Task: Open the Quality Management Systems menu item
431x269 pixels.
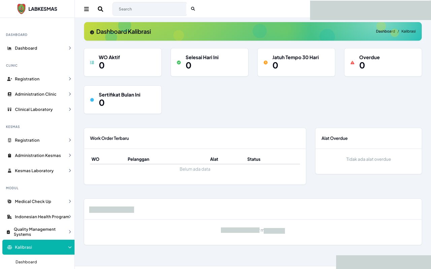Action: click(38, 232)
